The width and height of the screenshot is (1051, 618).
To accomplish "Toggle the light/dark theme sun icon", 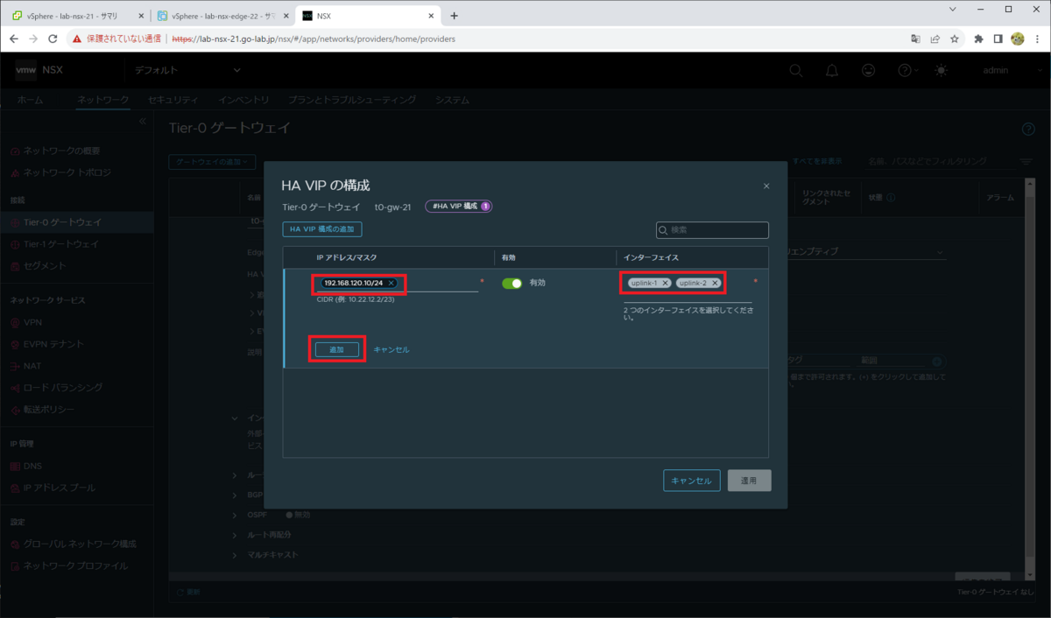I will pyautogui.click(x=942, y=70).
